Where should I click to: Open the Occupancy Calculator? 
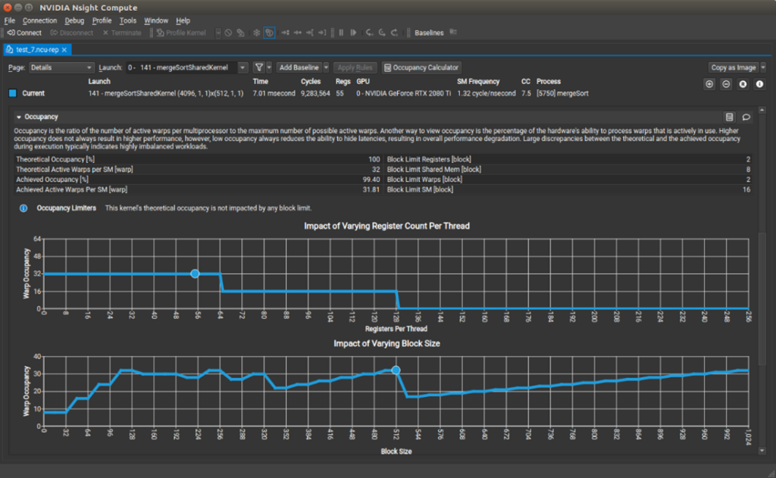[x=421, y=67]
